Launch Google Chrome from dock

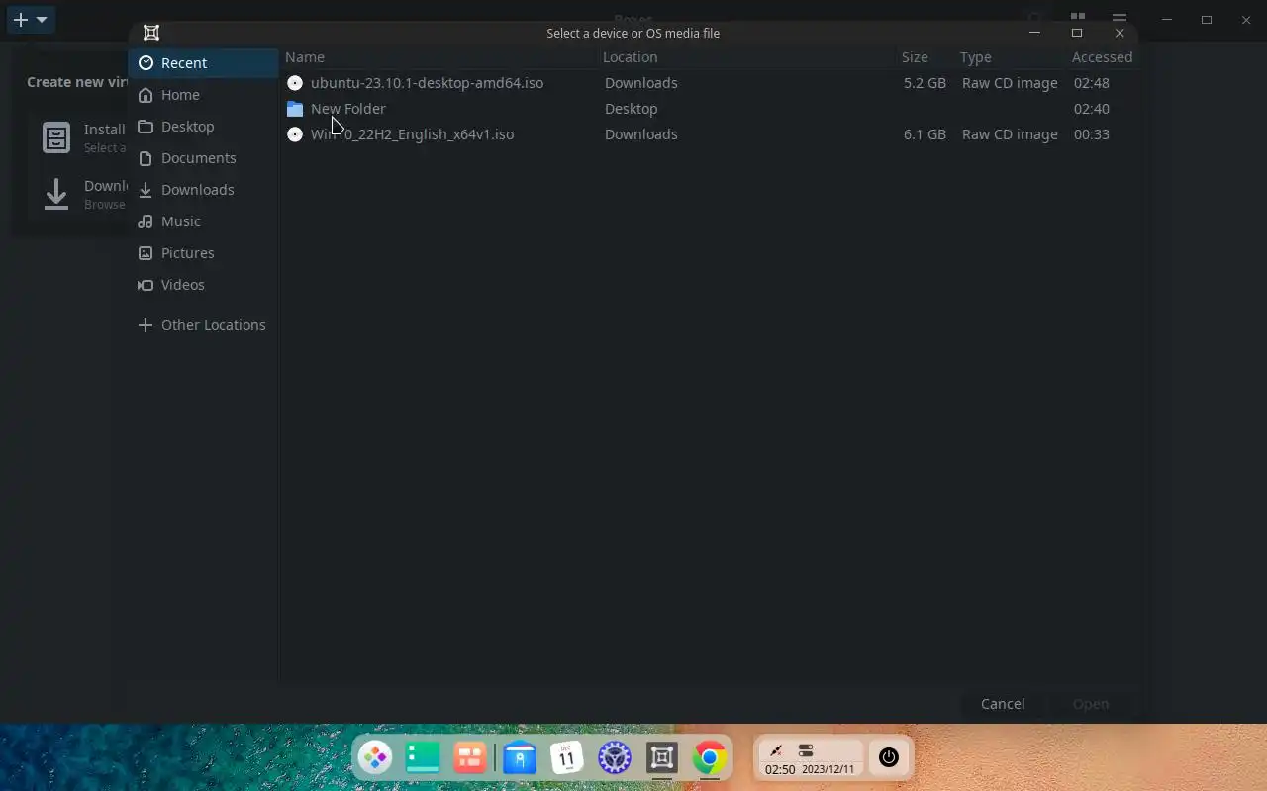[x=710, y=758]
